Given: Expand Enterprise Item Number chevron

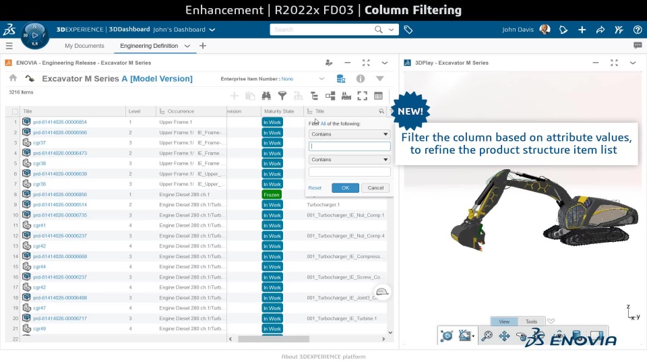Looking at the screenshot, I should pos(322,78).
